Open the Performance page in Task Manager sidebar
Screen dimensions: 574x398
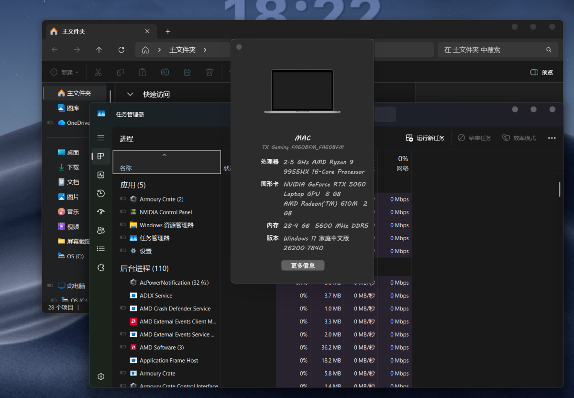[x=100, y=175]
